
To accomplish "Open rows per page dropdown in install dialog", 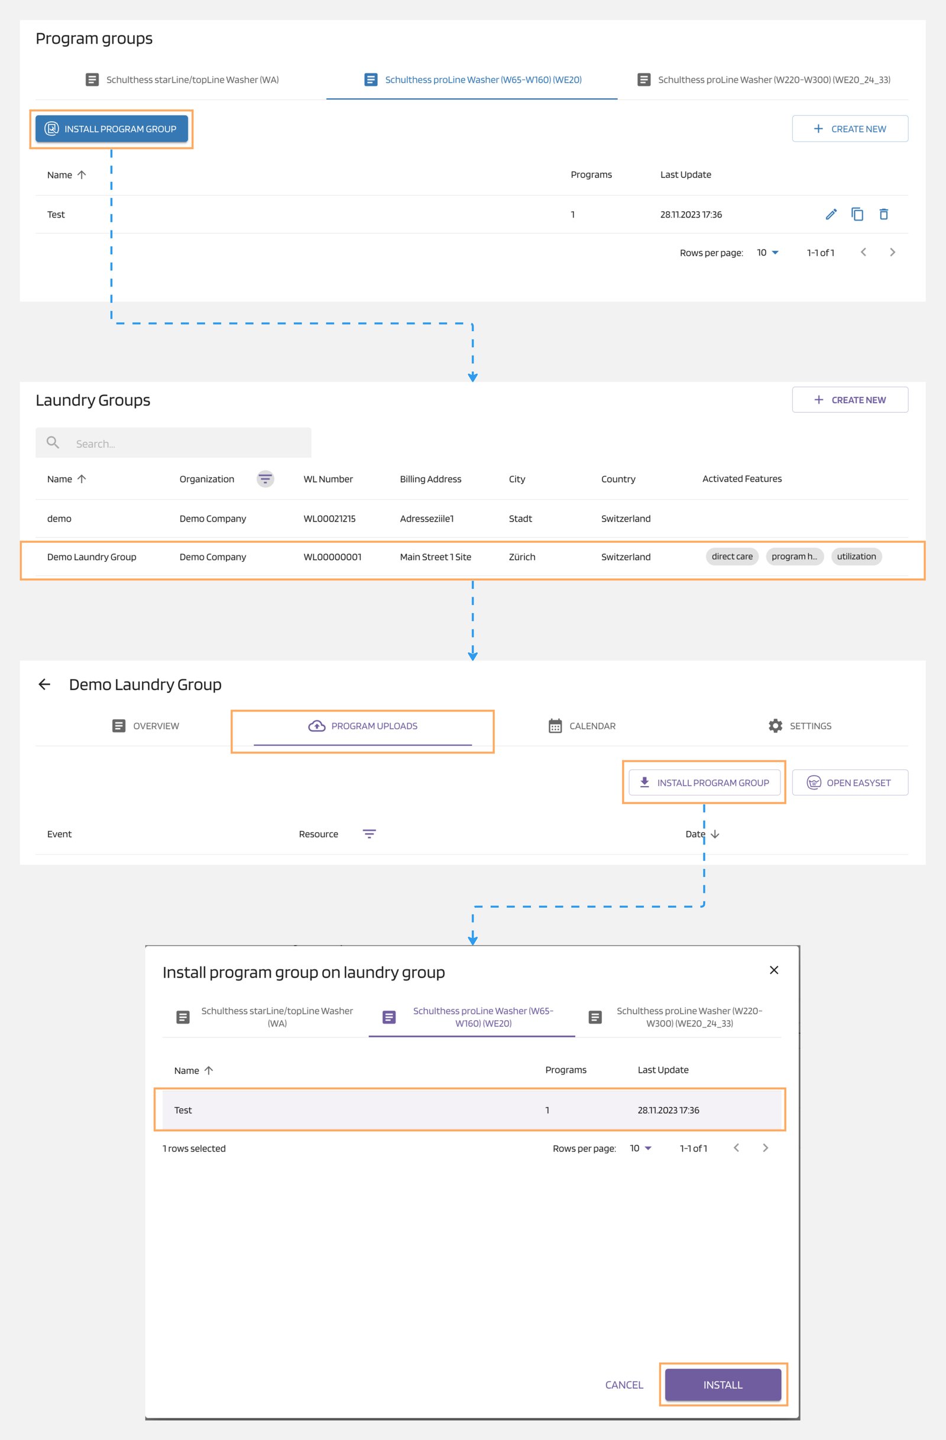I will click(640, 1148).
